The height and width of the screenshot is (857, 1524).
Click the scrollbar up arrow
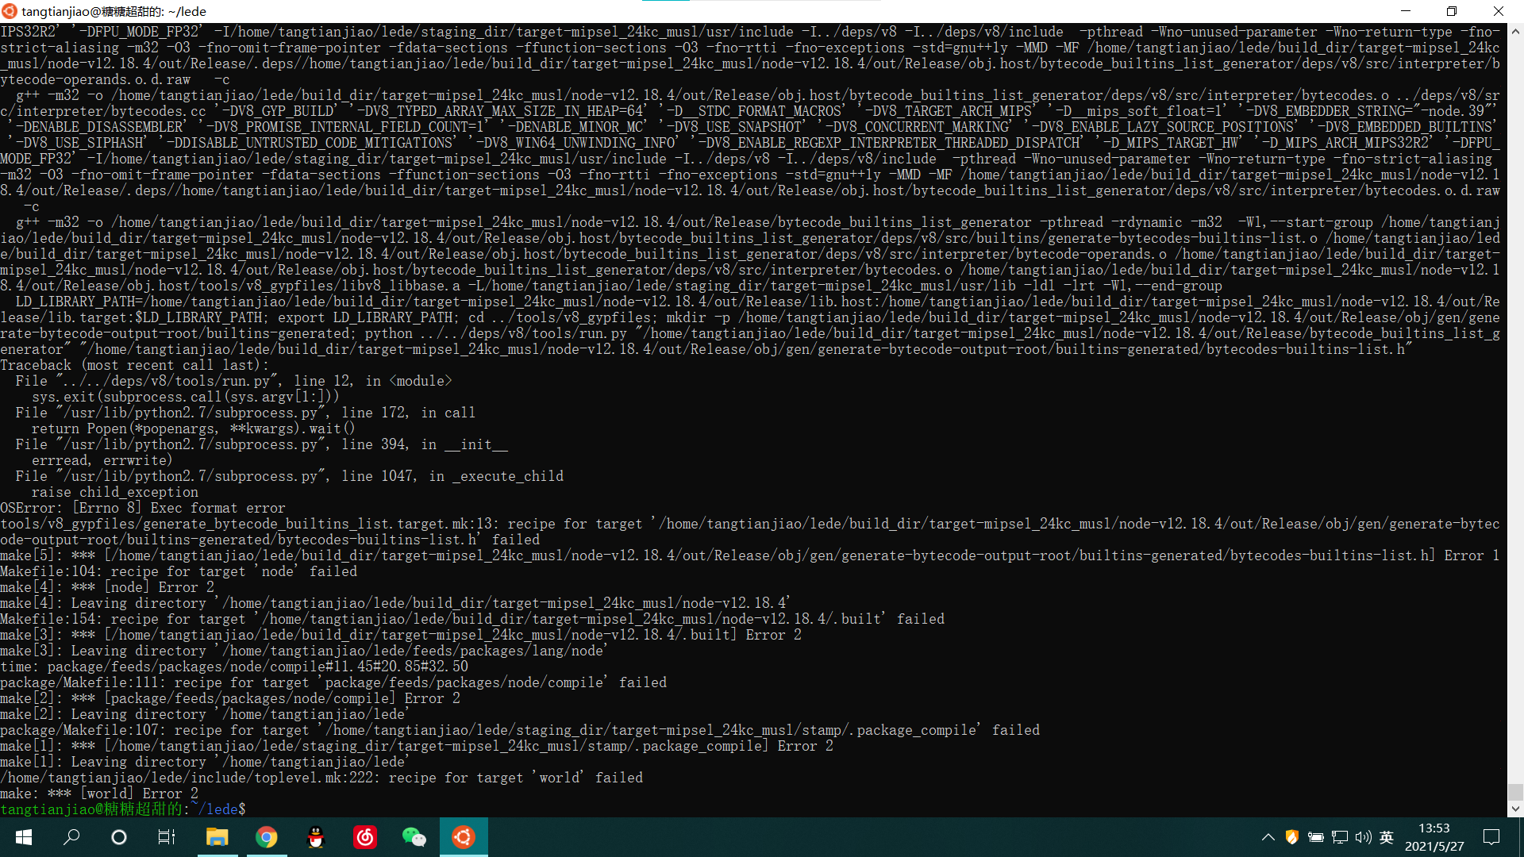(x=1515, y=32)
